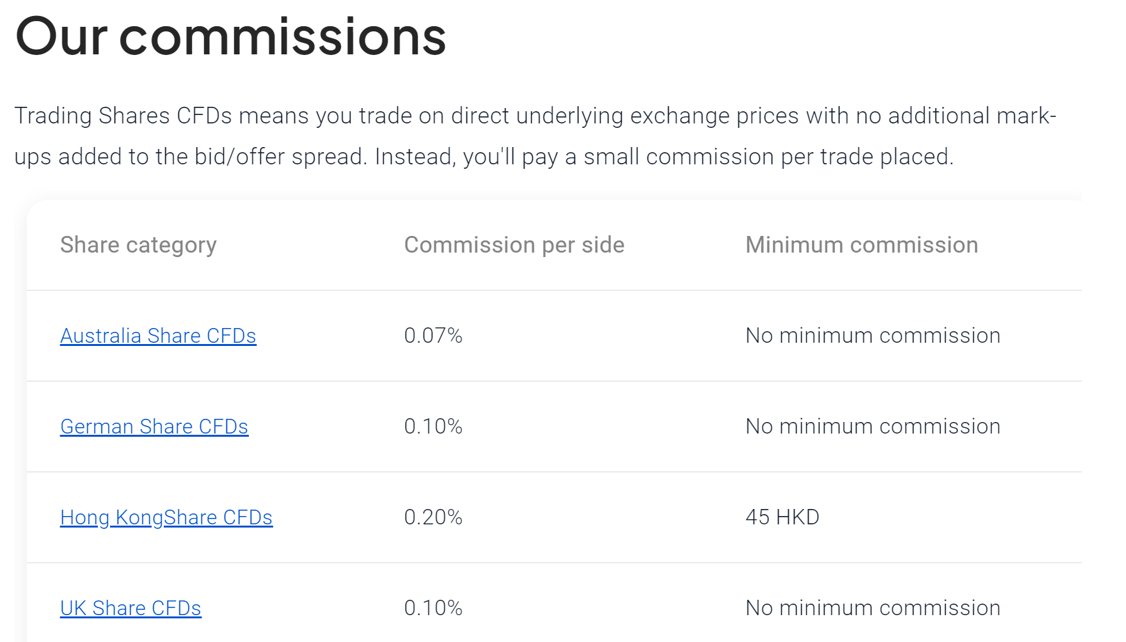The image size is (1126, 642).
Task: Open the UK Share CFDs link
Action: pyautogui.click(x=131, y=608)
